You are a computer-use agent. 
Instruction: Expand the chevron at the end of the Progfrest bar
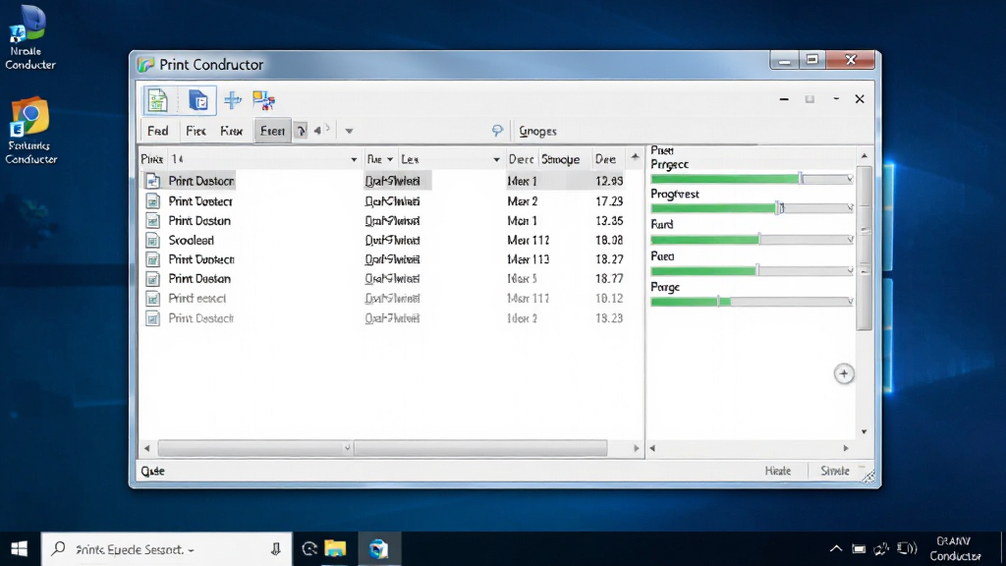850,208
